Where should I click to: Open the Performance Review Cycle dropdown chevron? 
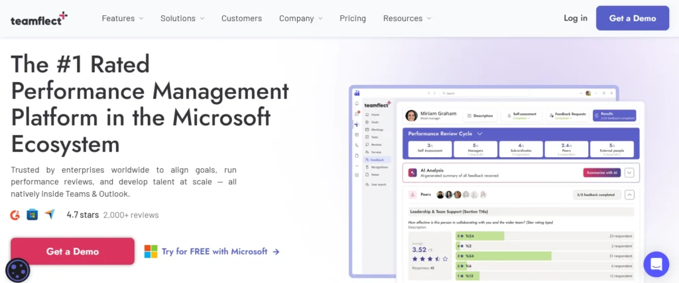(479, 134)
